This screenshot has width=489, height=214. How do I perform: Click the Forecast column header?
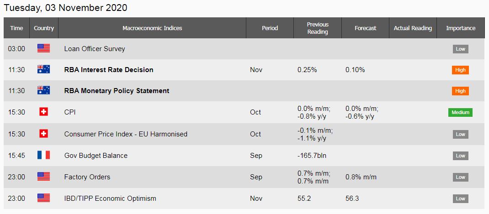[x=365, y=28]
